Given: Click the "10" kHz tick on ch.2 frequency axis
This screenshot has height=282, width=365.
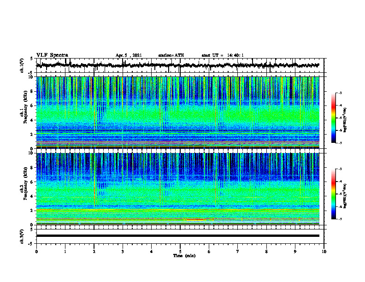Looking at the screenshot, I should click(31, 153).
